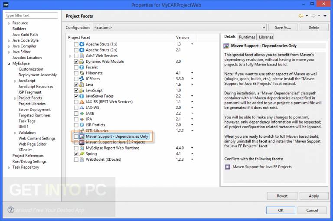Viewport: 333px width, 221px height.
Task: Open the Java version dropdown arrow
Action: coord(192,84)
